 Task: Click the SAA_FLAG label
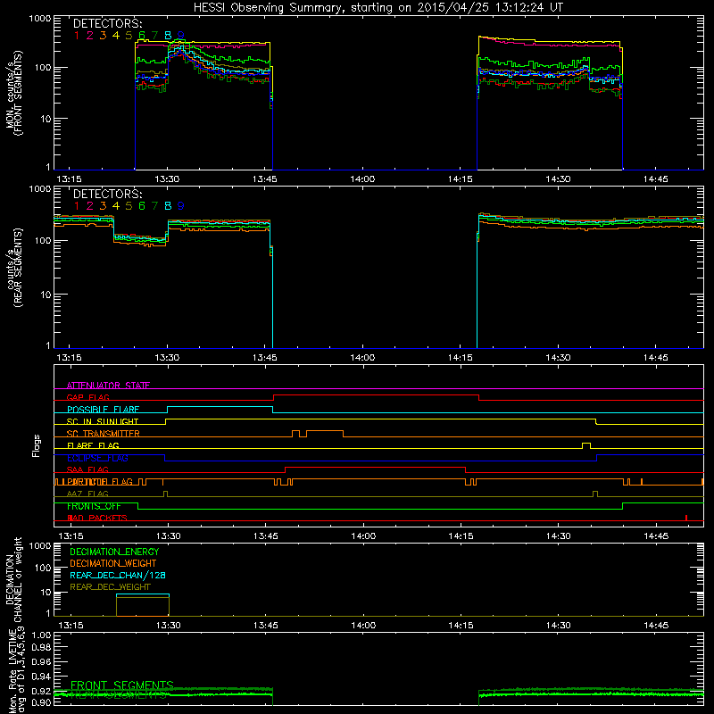87,469
